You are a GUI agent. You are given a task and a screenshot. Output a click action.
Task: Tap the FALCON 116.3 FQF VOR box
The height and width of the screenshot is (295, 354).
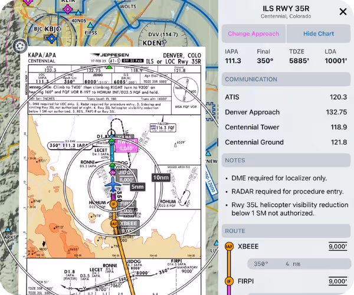163,127
